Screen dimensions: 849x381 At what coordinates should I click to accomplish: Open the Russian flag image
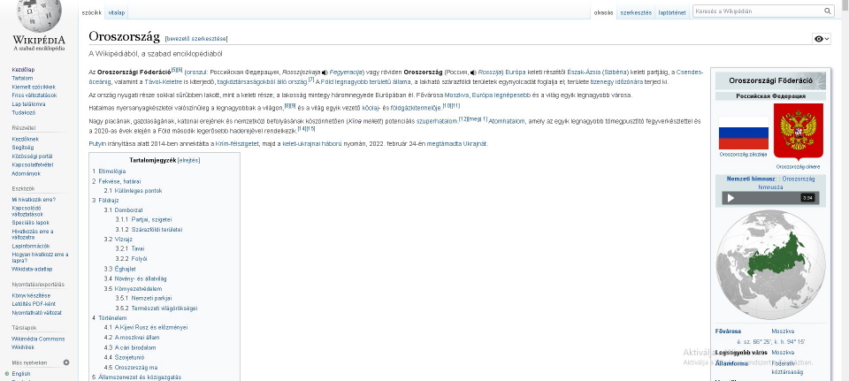[743, 133]
